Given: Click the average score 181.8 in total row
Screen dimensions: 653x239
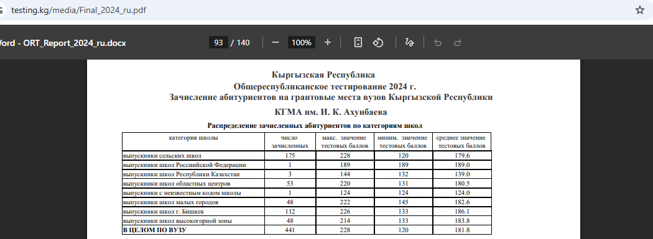Looking at the screenshot, I should pos(462,230).
